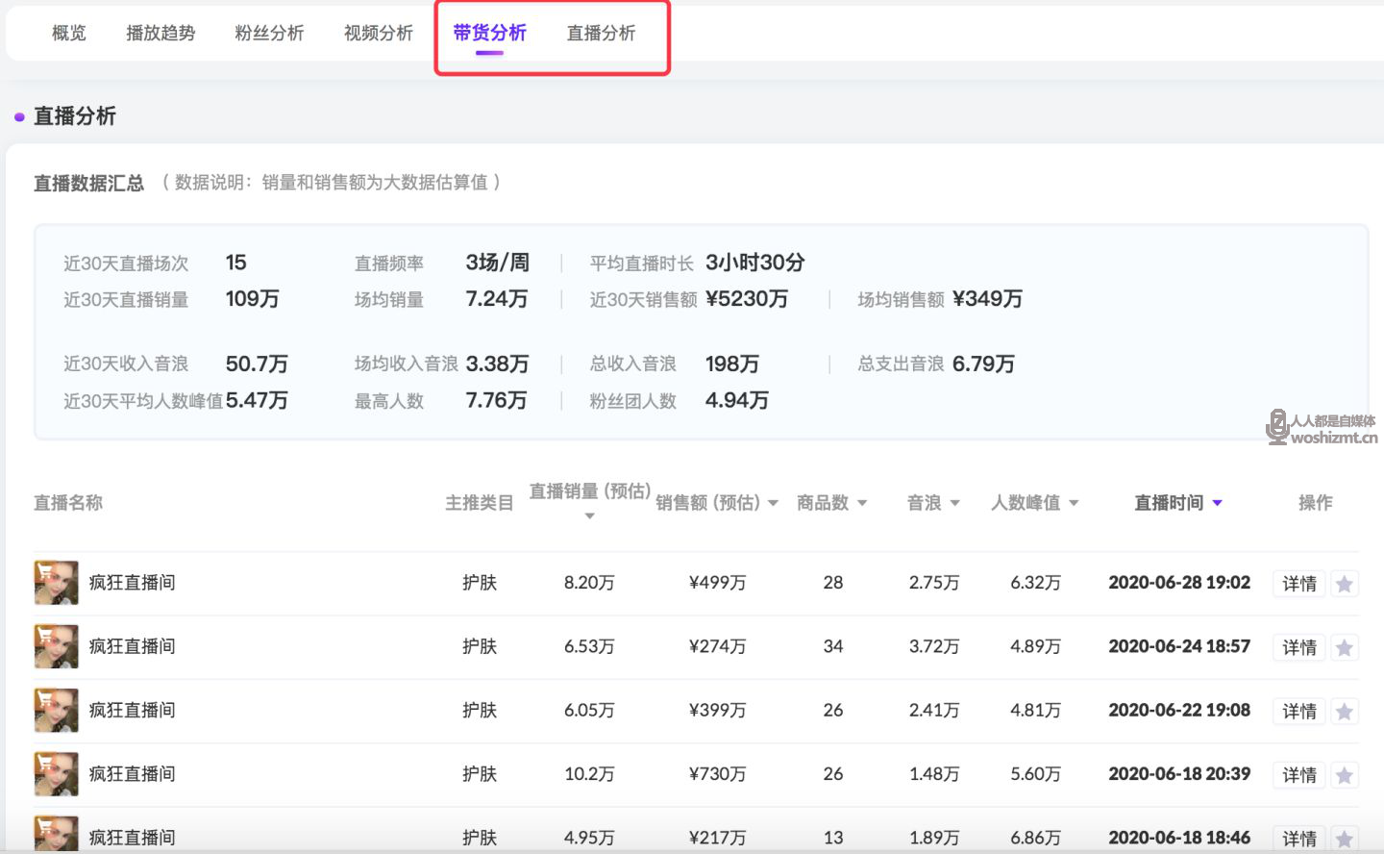Open 详情 for 2020-06-28 19:02 livestream
Screen dimensions: 1384x854
click(x=1299, y=584)
